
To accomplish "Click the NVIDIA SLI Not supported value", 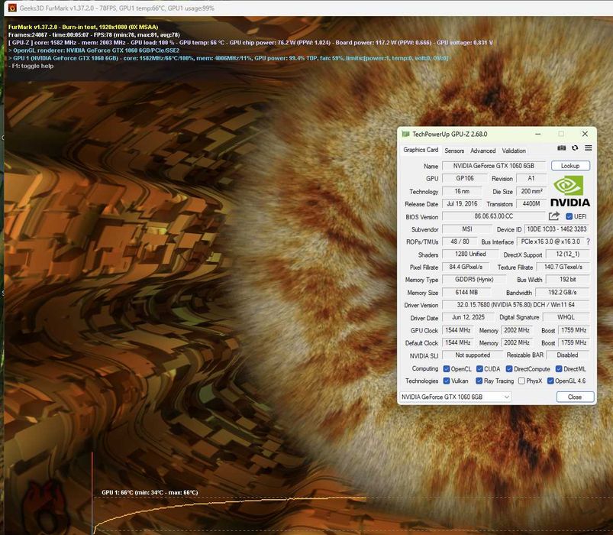I will coord(473,355).
